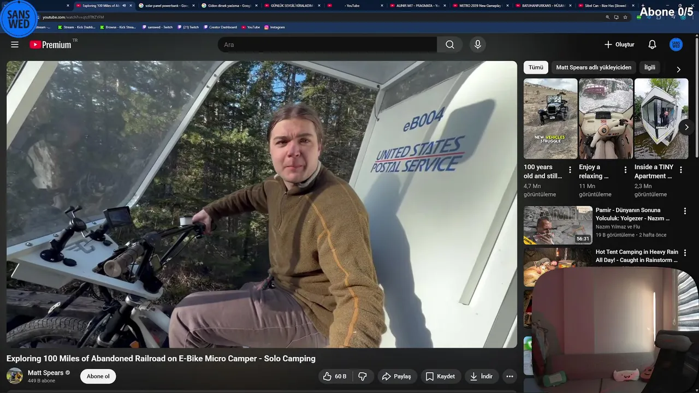The width and height of the screenshot is (699, 393).
Task: Open the Pamir video thumbnail (56:31)
Action: click(x=558, y=225)
